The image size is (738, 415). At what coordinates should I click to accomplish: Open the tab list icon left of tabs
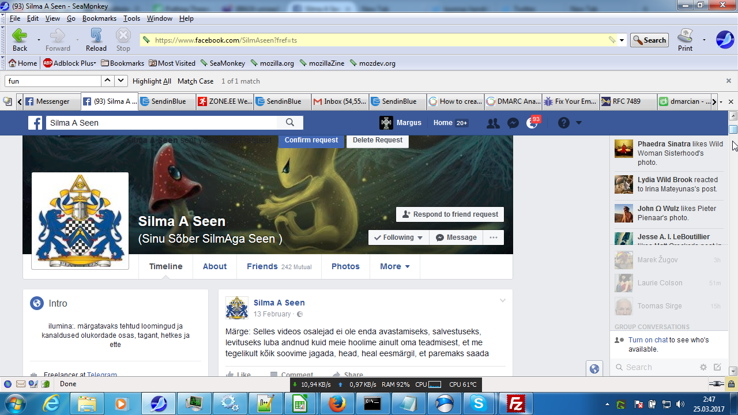[x=7, y=101]
